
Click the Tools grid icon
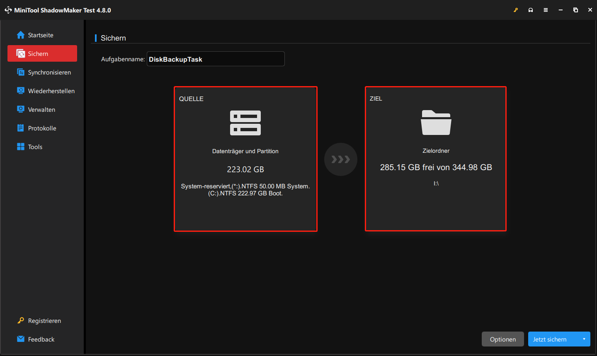(21, 147)
